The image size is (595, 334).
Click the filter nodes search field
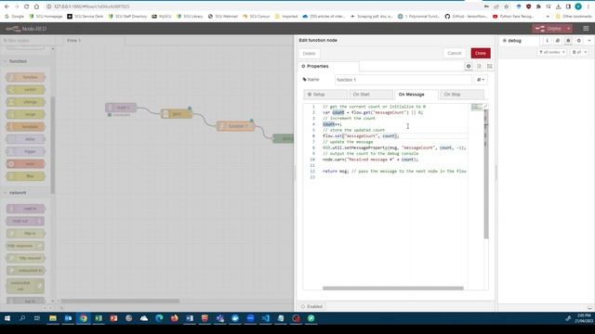pyautogui.click(x=27, y=41)
